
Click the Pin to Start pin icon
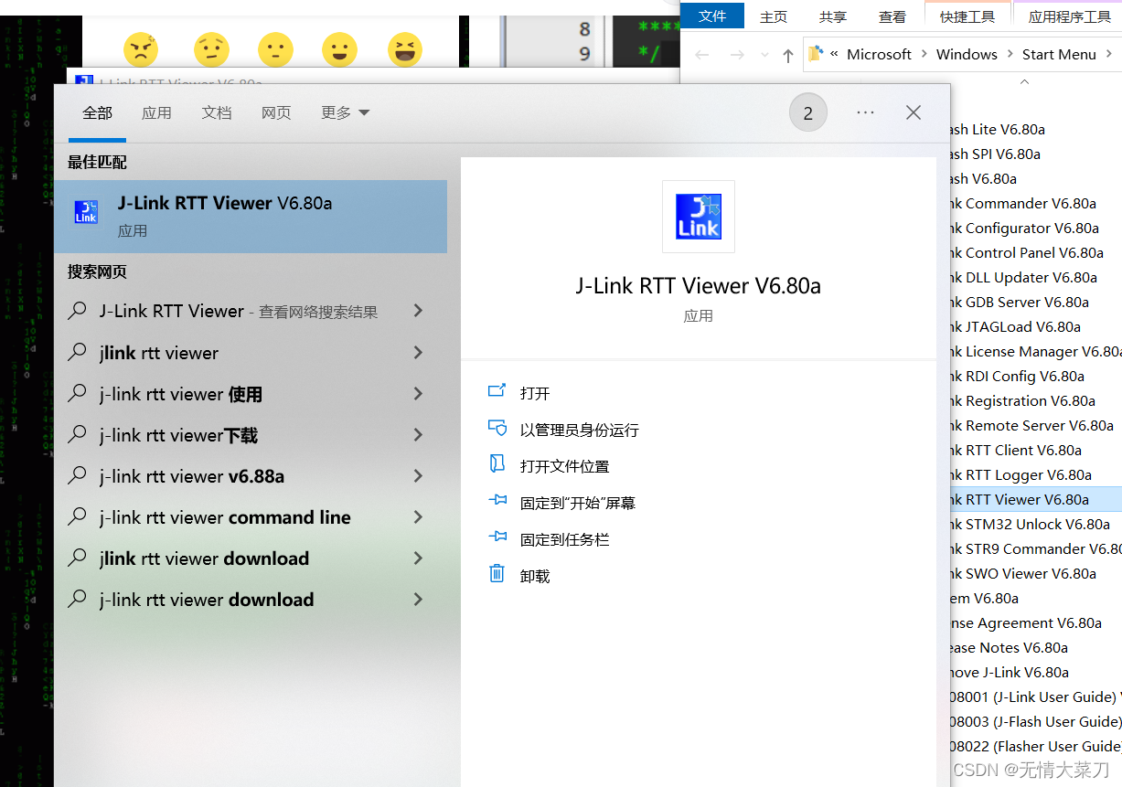497,501
